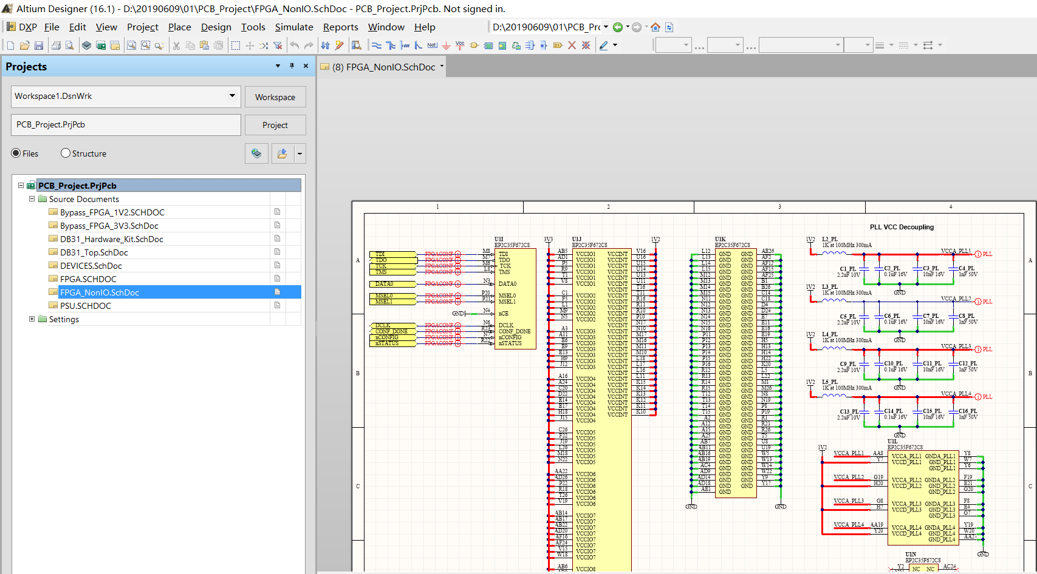Collapse Source Documents folder
This screenshot has height=574, width=1037.
point(32,199)
